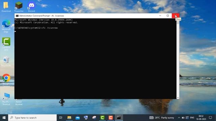Open the Windows Start menu
This screenshot has height=121, width=216.
(x=4, y=118)
